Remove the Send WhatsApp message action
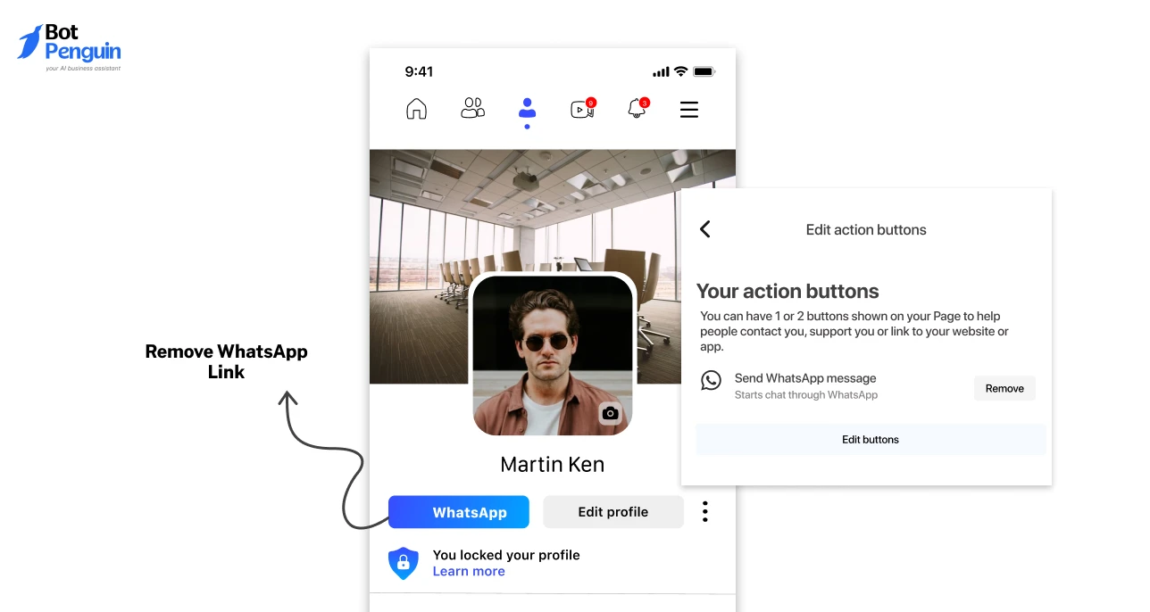The height and width of the screenshot is (612, 1150). [1004, 388]
